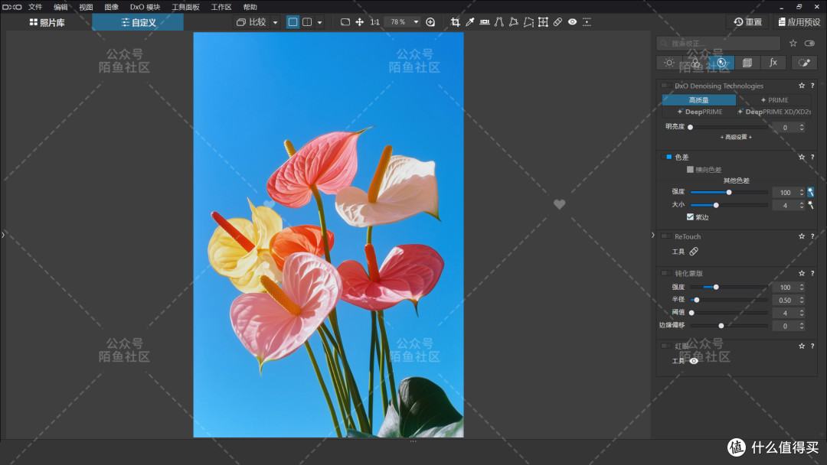The height and width of the screenshot is (465, 827).
Task: Select the force rectangle perspective tool
Action: pos(513,22)
